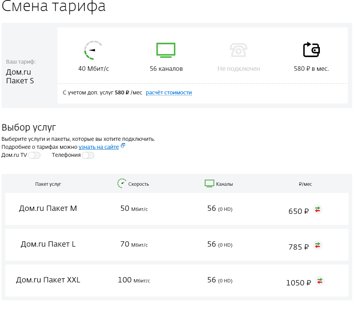The width and height of the screenshot is (358, 314).
Task: Click 56 (0 HD) channels in Пакет XXL row
Action: (220, 280)
